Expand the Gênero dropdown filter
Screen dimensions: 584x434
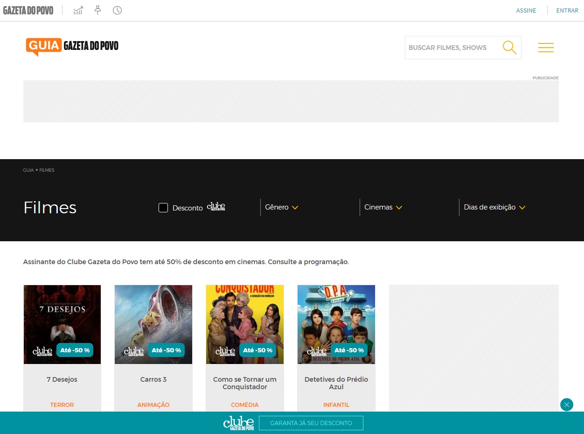point(281,207)
